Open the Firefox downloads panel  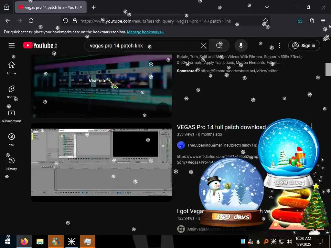(x=300, y=21)
